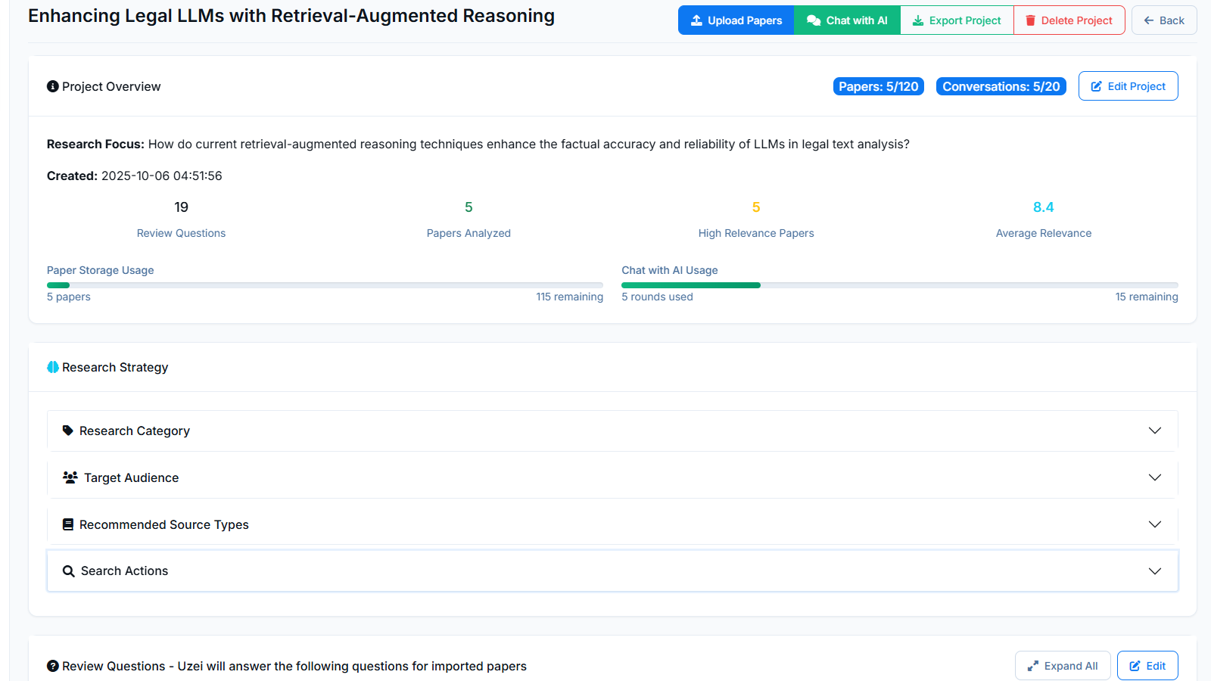Viewport: 1211px width, 681px height.
Task: Click the pencil icon in Edit Project
Action: pyautogui.click(x=1096, y=86)
